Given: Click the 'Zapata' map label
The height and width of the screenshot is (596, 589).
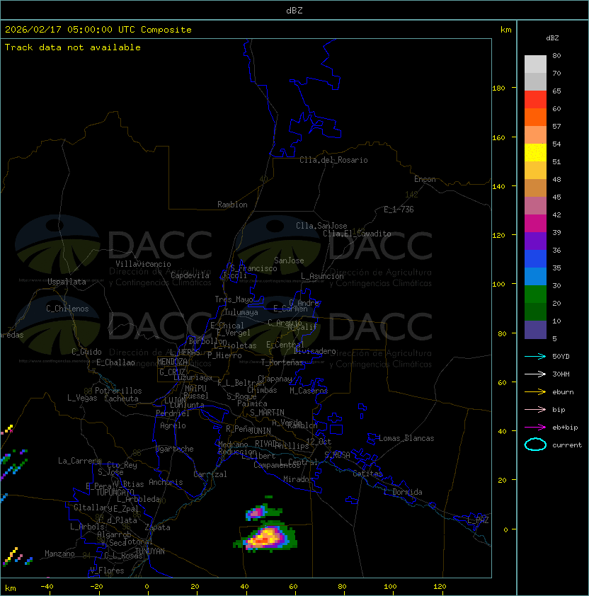Looking at the screenshot, I should (157, 527).
